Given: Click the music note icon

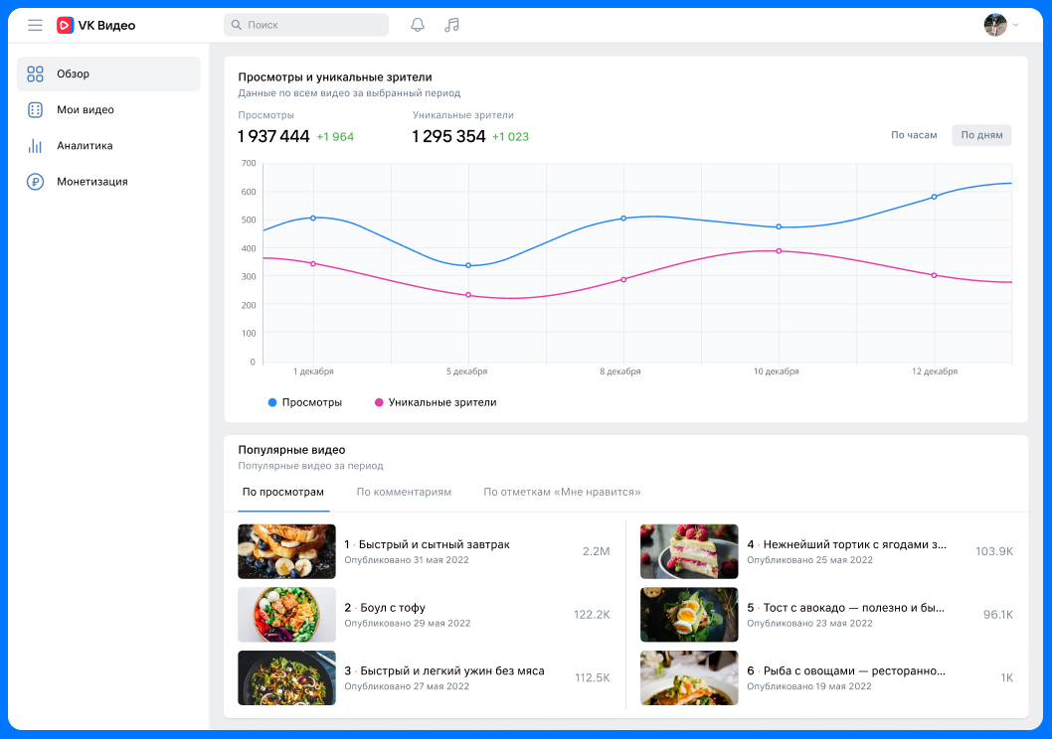Looking at the screenshot, I should click(451, 25).
